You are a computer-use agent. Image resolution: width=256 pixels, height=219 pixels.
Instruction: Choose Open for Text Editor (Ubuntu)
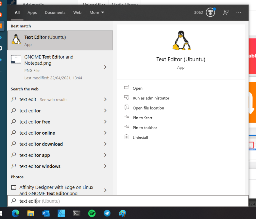137,88
